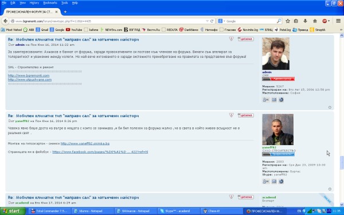Viewport: 344px width, 215px height.
Task: Open the Most Visited bookmarks folder
Action: pyautogui.click(x=11, y=30)
